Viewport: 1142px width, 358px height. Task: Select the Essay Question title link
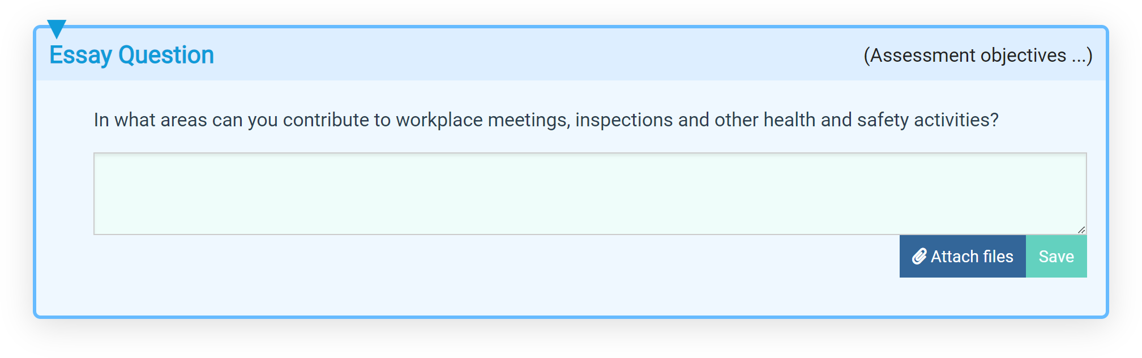pyautogui.click(x=132, y=54)
